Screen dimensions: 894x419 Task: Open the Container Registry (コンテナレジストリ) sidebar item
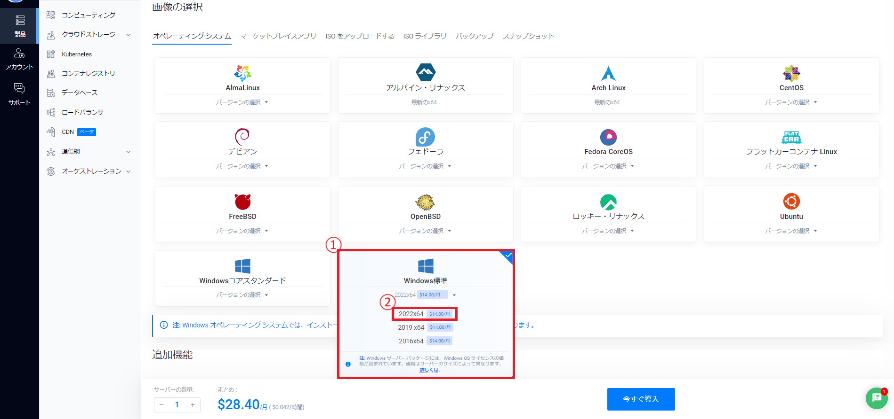coord(89,73)
